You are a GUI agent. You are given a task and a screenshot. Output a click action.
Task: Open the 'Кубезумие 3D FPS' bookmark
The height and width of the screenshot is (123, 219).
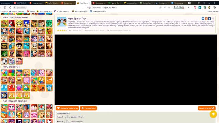[x=98, y=11]
